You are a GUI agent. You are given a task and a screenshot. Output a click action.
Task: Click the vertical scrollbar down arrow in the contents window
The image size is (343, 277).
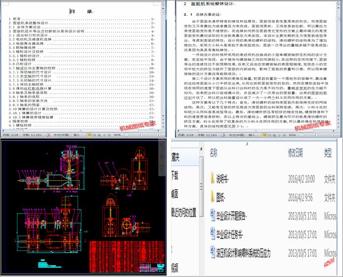pos(163,116)
